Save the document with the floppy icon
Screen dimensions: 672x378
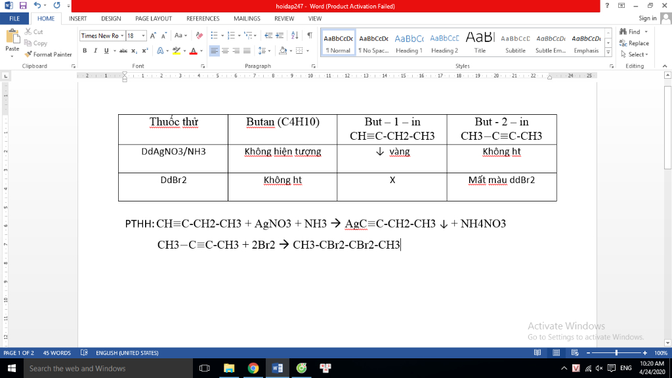click(x=23, y=5)
